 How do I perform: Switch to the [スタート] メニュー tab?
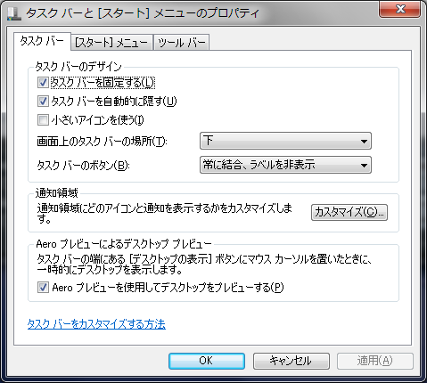[x=111, y=43]
